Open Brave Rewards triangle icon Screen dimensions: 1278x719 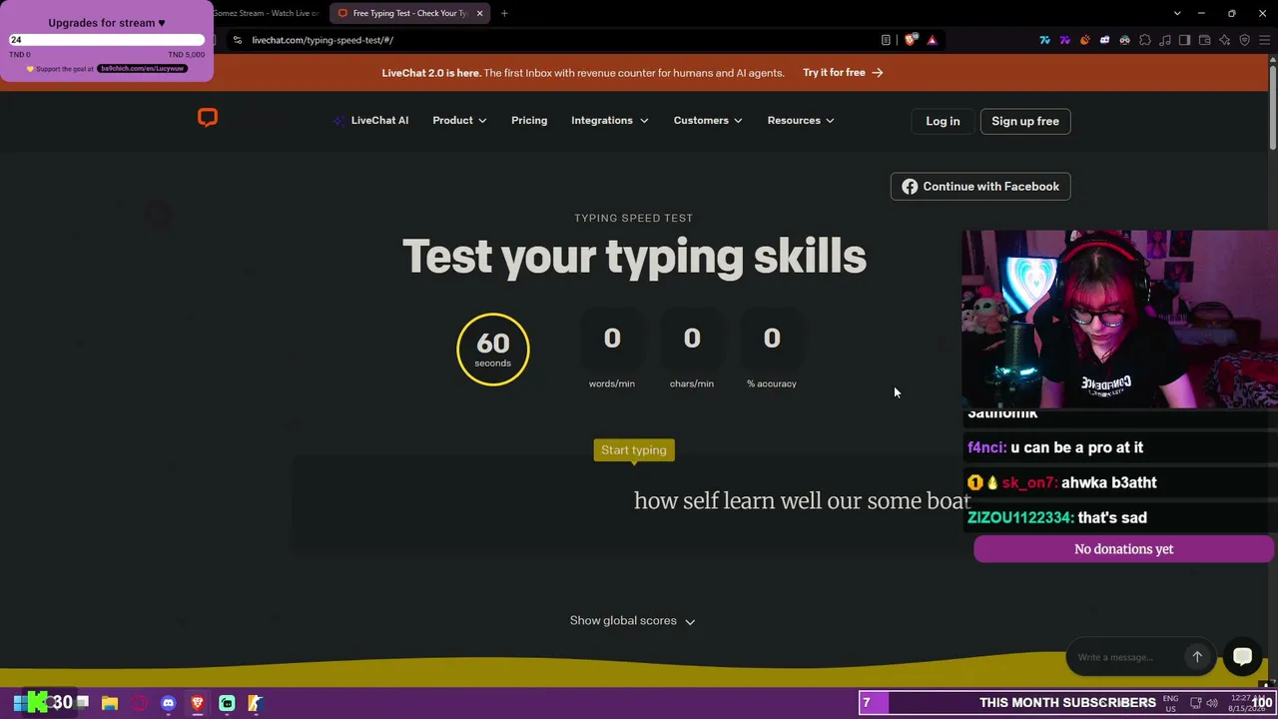point(932,40)
